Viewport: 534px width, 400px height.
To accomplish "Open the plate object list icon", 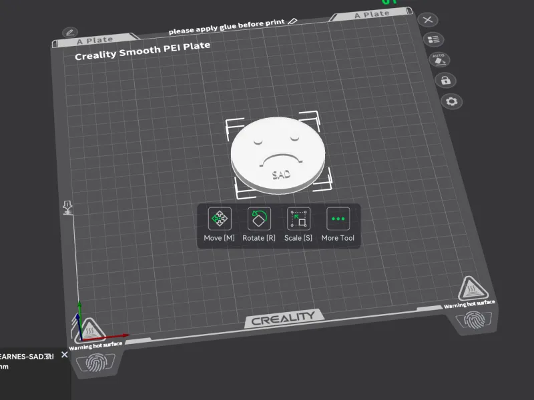I will click(433, 39).
